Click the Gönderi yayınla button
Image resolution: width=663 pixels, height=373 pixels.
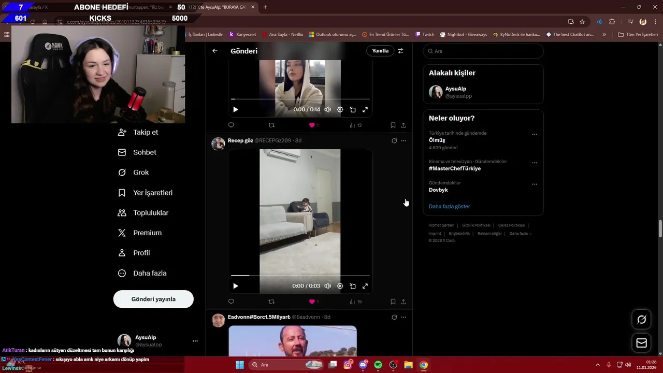click(153, 299)
